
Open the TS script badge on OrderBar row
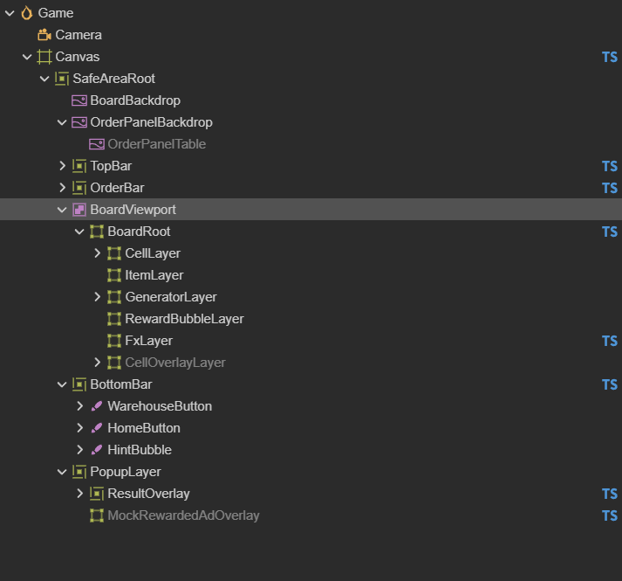609,188
